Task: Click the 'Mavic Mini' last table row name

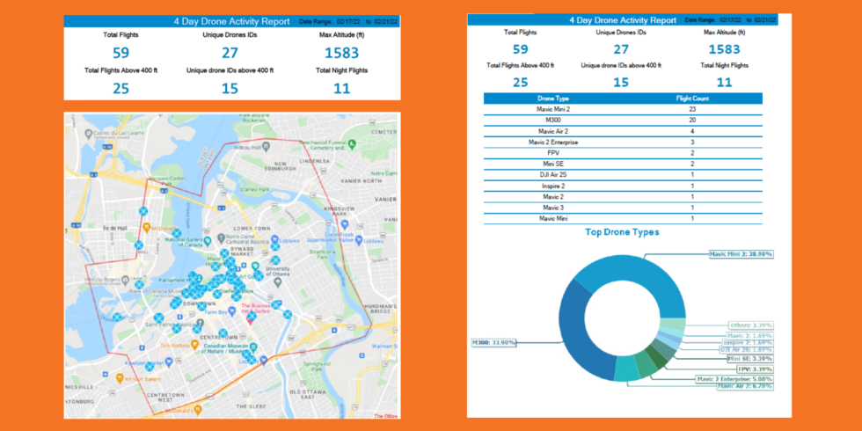Action: (x=553, y=219)
